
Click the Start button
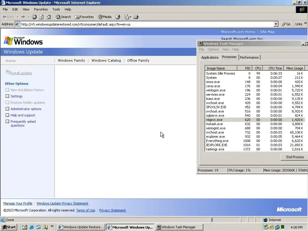pyautogui.click(x=9, y=227)
